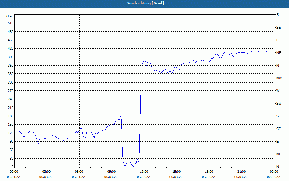Click the 'N' compass label level with 0
Image resolution: width=289 pixels, height=181 pixels.
click(277, 167)
